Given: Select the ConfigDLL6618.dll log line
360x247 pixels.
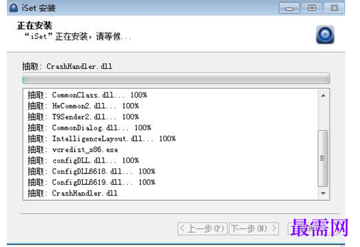Looking at the screenshot, I should click(92, 171).
